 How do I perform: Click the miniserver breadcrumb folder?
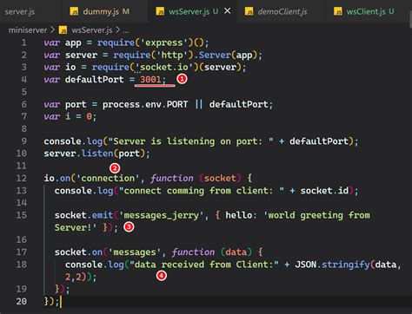[x=28, y=30]
